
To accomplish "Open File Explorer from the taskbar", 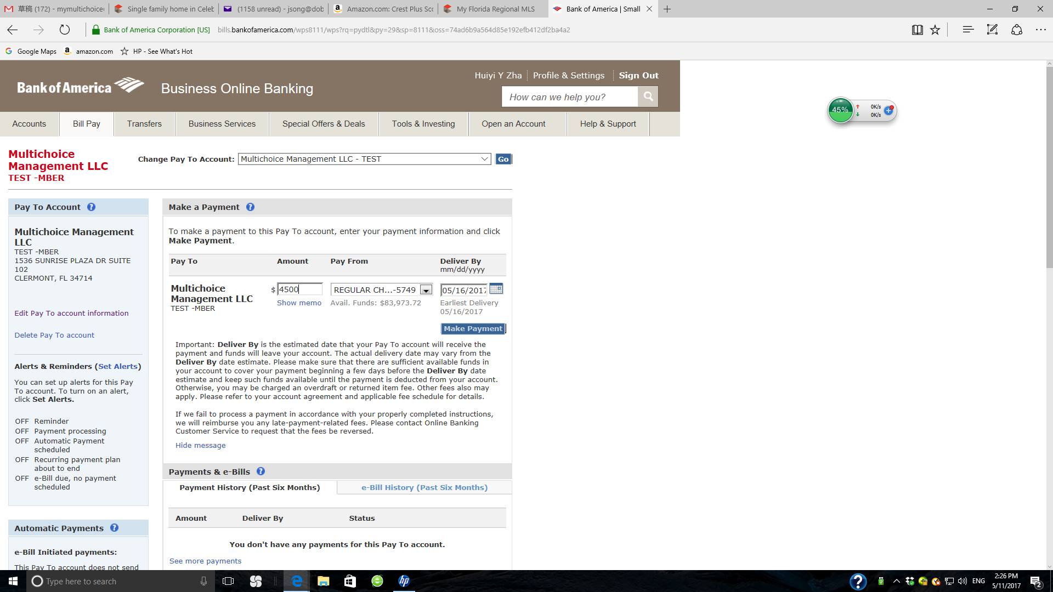I will tap(323, 581).
